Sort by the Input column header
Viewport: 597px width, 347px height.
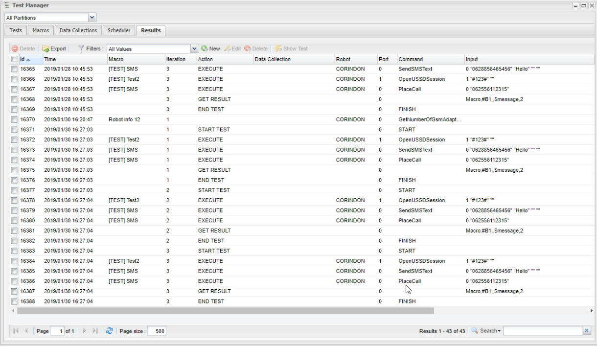point(528,59)
